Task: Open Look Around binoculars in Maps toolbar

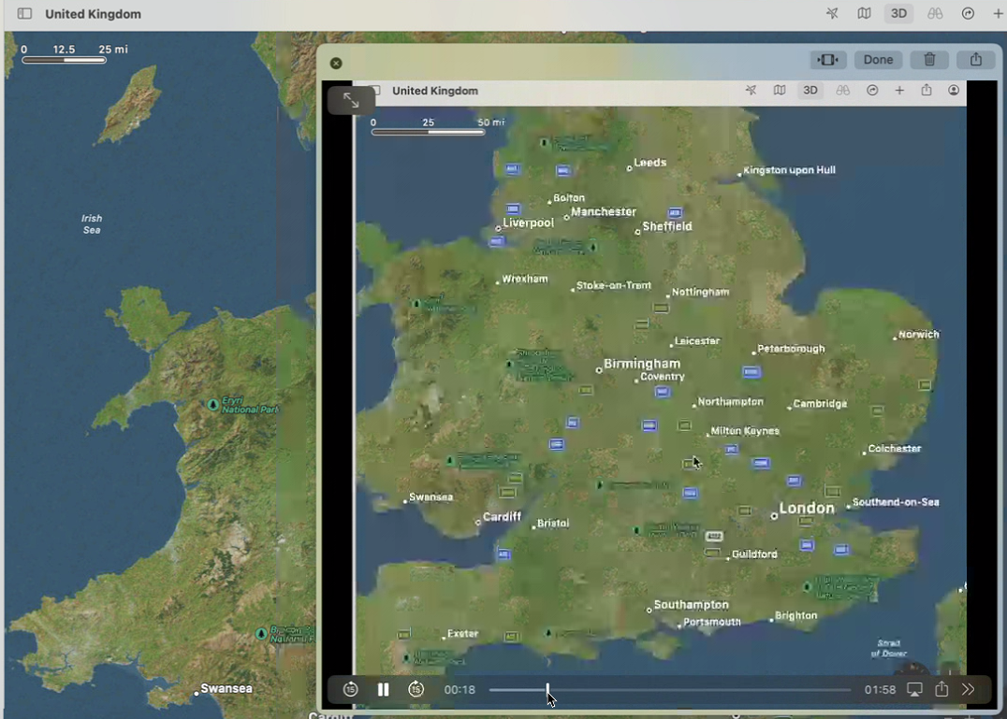Action: [x=934, y=14]
